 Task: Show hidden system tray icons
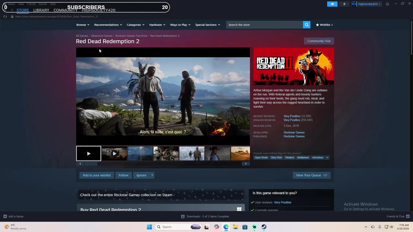tap(366, 227)
